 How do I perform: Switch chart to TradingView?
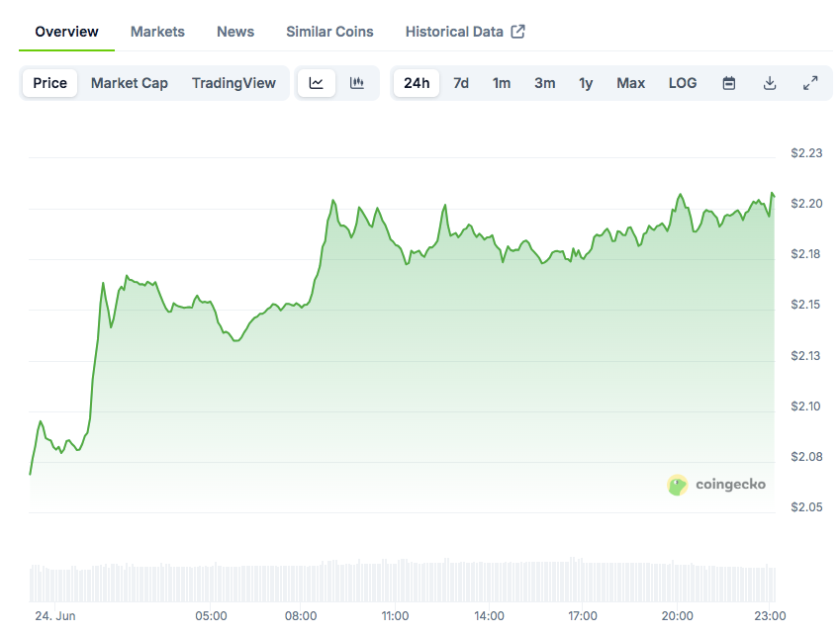[233, 83]
